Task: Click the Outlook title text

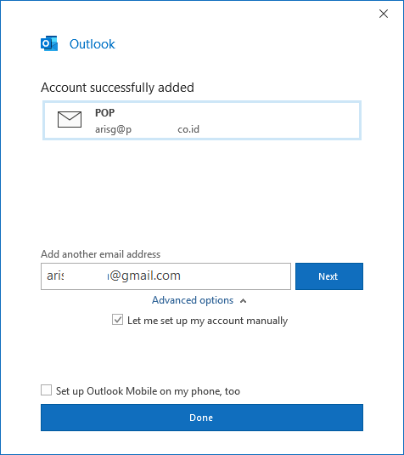Action: [93, 44]
